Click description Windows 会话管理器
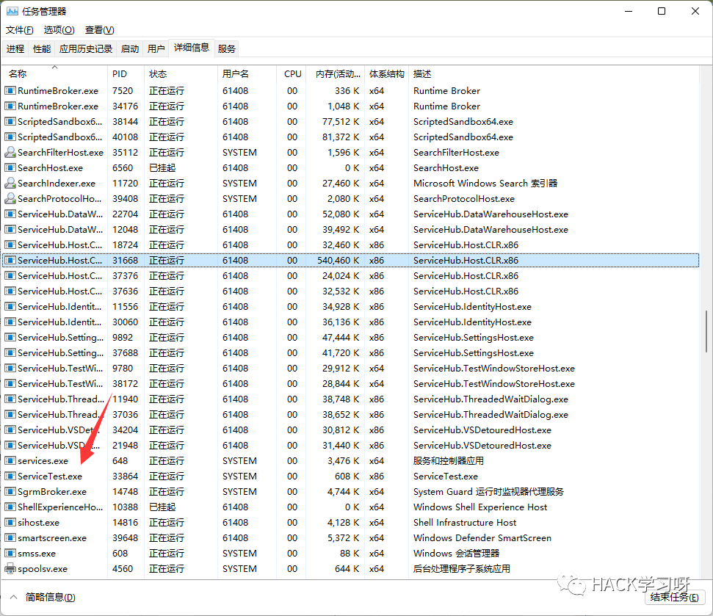The image size is (713, 616). click(457, 554)
